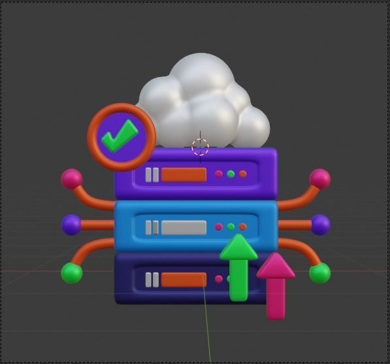
Task: Select green LED on purple server
Action: [231, 174]
